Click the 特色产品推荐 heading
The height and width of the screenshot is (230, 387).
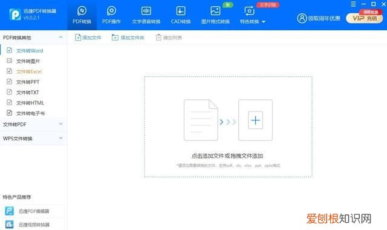[17, 197]
